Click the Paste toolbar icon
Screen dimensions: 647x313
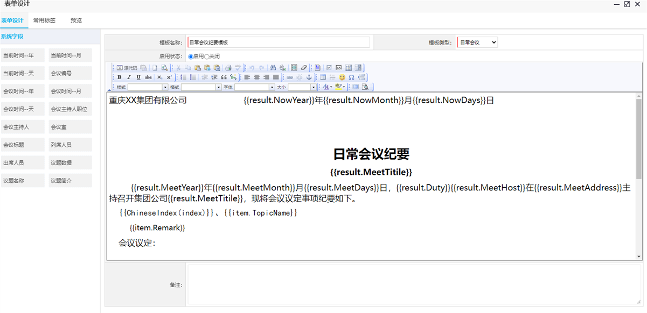coord(198,68)
